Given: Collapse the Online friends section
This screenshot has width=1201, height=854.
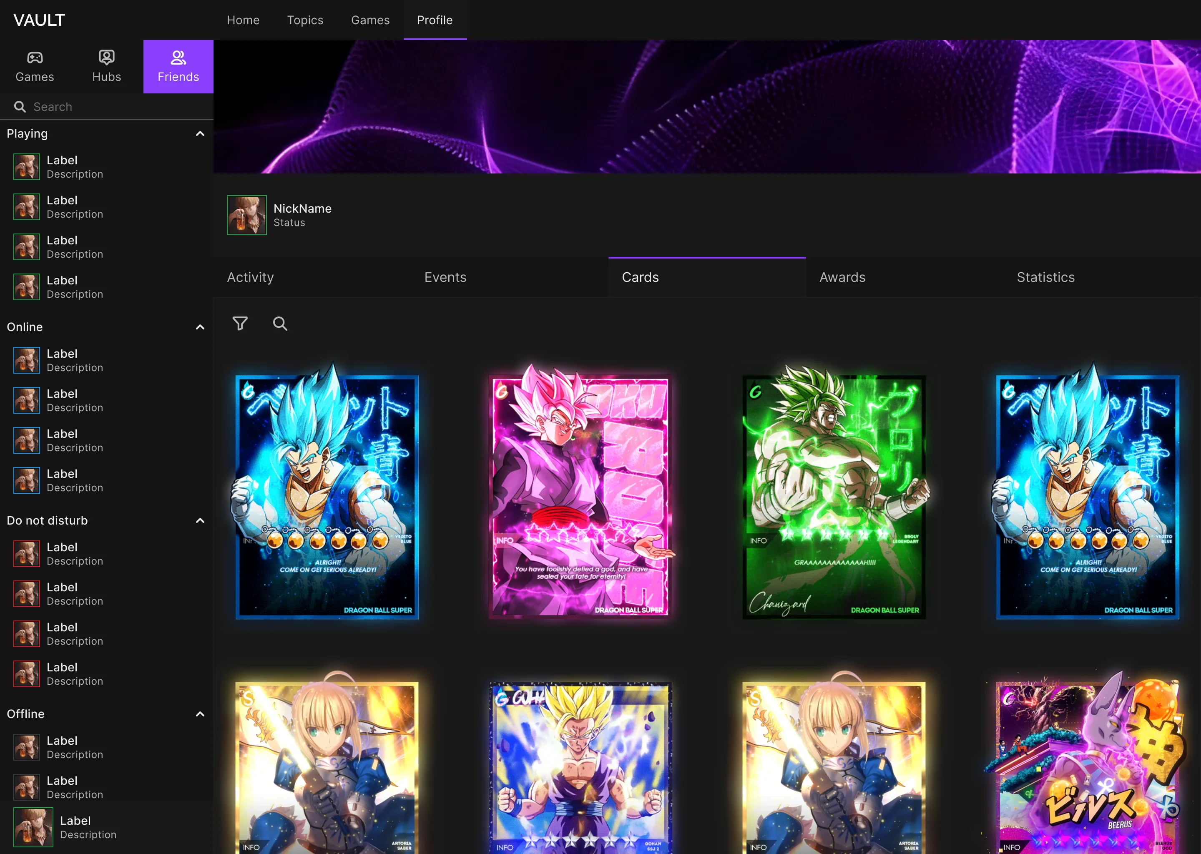Looking at the screenshot, I should pyautogui.click(x=200, y=327).
